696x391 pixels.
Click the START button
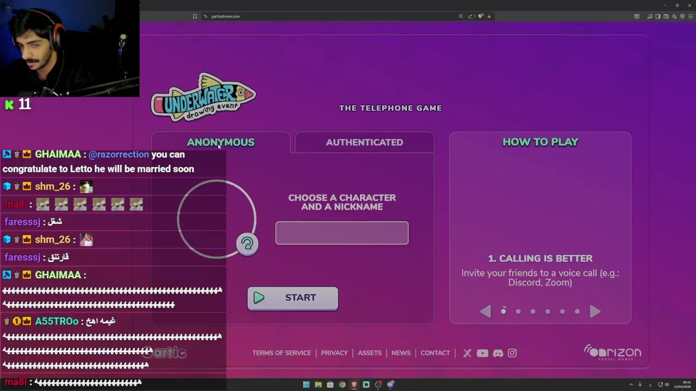[293, 298]
